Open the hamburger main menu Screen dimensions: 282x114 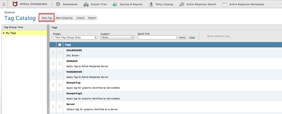4,4
